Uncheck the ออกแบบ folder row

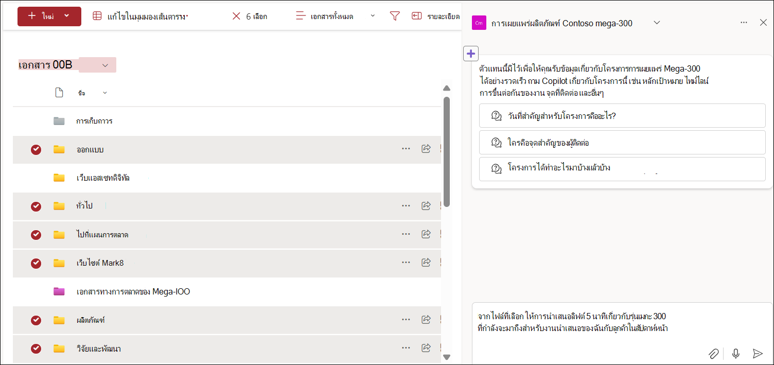(36, 149)
